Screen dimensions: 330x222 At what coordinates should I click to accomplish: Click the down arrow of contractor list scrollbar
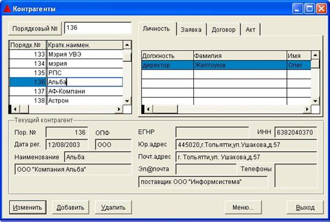pyautogui.click(x=127, y=101)
